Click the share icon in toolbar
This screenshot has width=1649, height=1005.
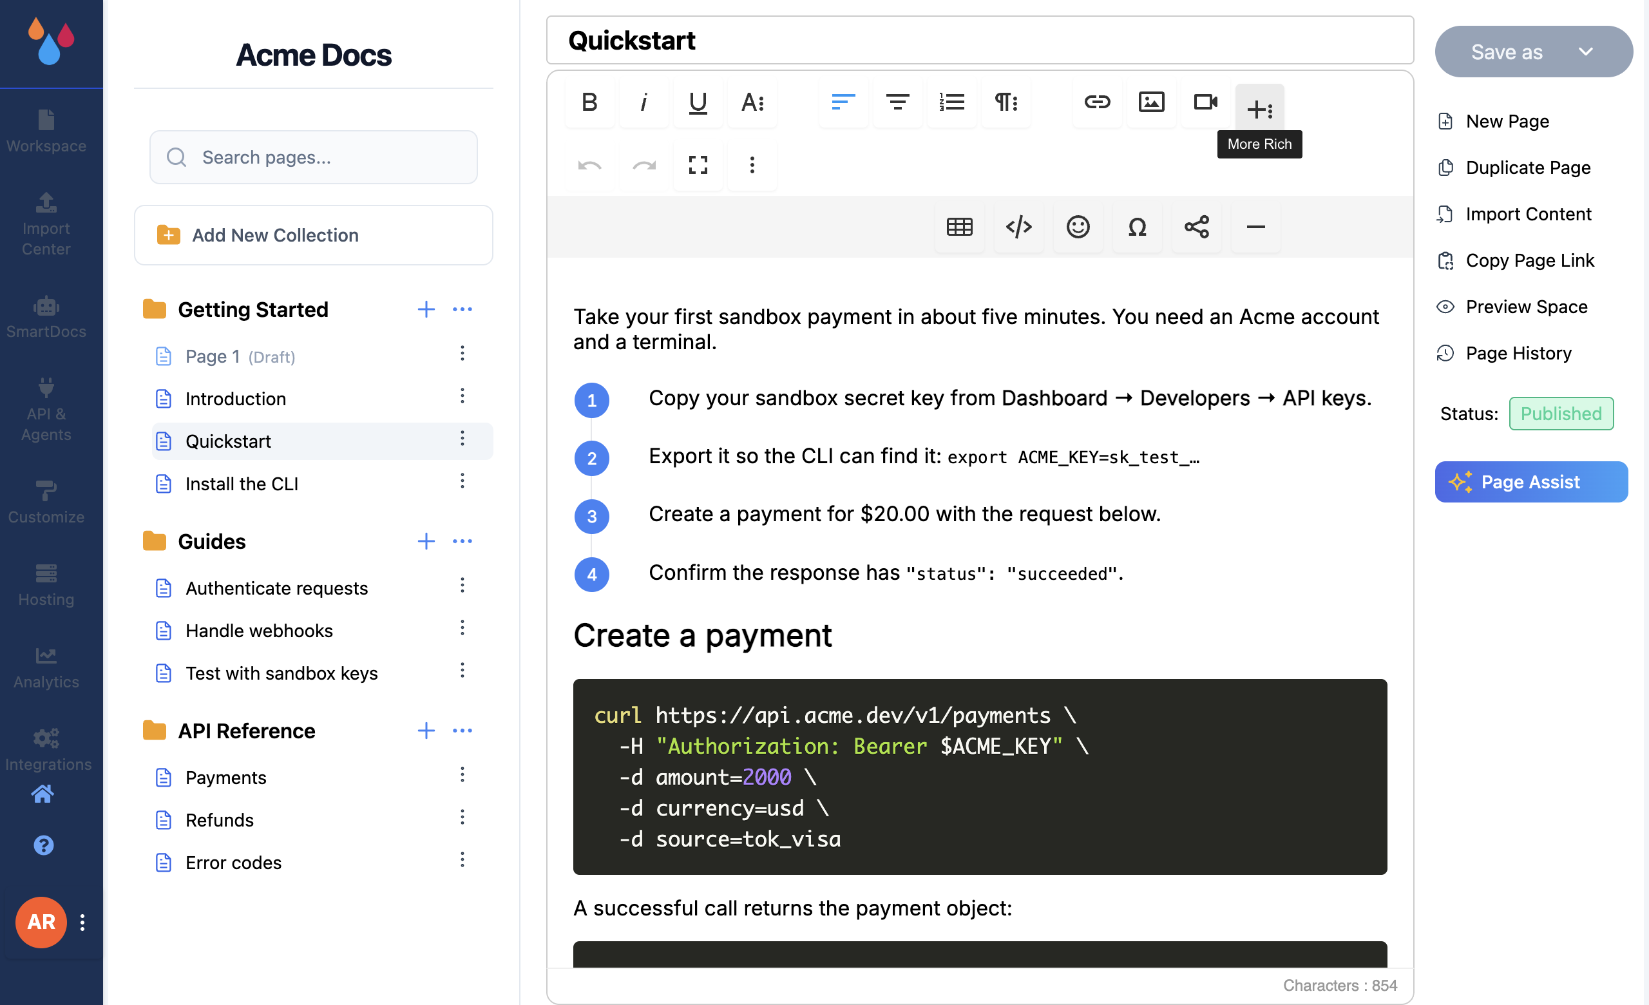click(x=1197, y=227)
